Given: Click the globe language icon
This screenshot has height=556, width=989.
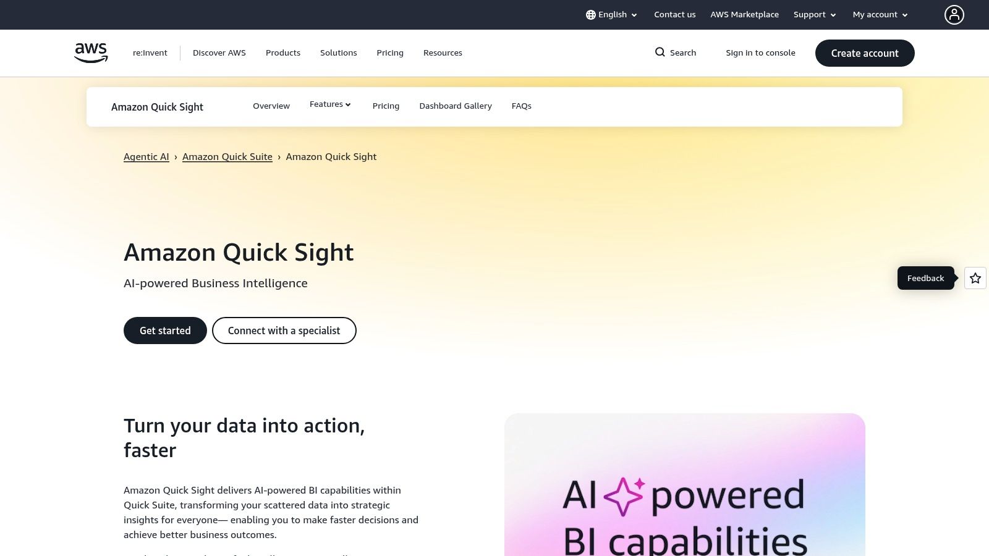Looking at the screenshot, I should click(590, 15).
